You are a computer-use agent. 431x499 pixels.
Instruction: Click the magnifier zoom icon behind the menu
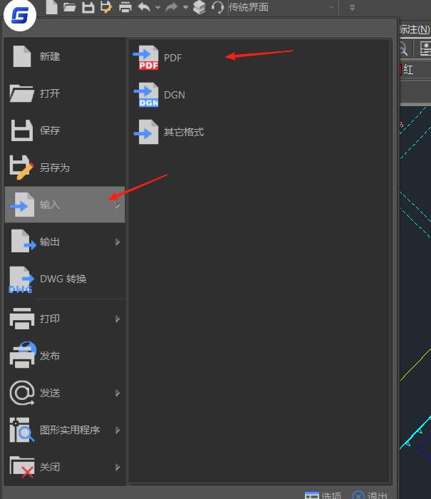404,49
